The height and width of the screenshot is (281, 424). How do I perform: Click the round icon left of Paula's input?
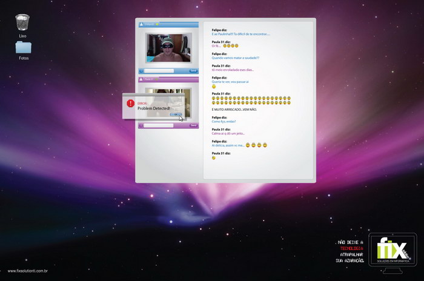[x=141, y=125]
